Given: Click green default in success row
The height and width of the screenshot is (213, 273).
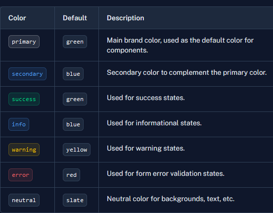Looking at the screenshot, I should click(75, 99).
